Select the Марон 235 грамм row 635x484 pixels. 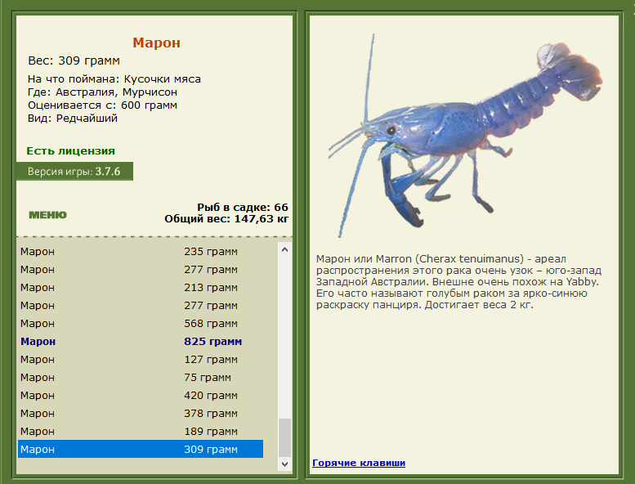[141, 252]
